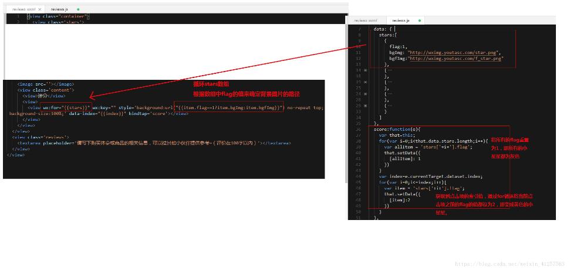
Task: Click the '<view>评分</view>' line
Action: tap(43, 96)
